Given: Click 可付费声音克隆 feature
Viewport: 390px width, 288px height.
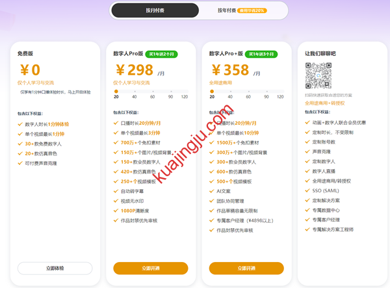Looking at the screenshot, I should click(41, 163).
